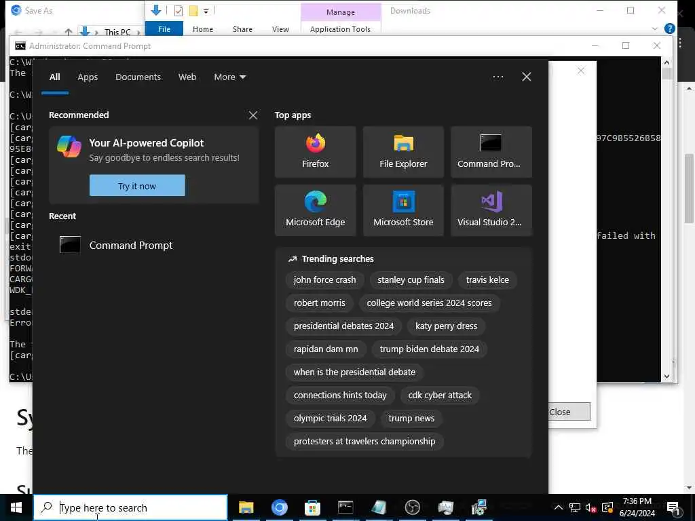This screenshot has width=695, height=521.
Task: Expand the More search filter dropdown
Action: pyautogui.click(x=229, y=77)
